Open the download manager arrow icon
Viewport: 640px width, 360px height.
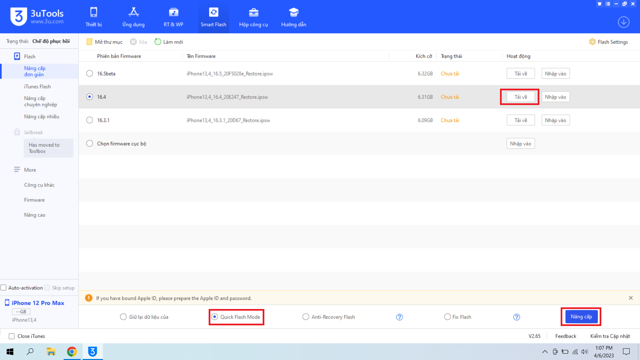point(623,22)
